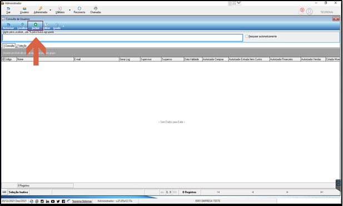Click the Autorizador Financeiro column header
The height and width of the screenshot is (206, 343).
point(285,59)
